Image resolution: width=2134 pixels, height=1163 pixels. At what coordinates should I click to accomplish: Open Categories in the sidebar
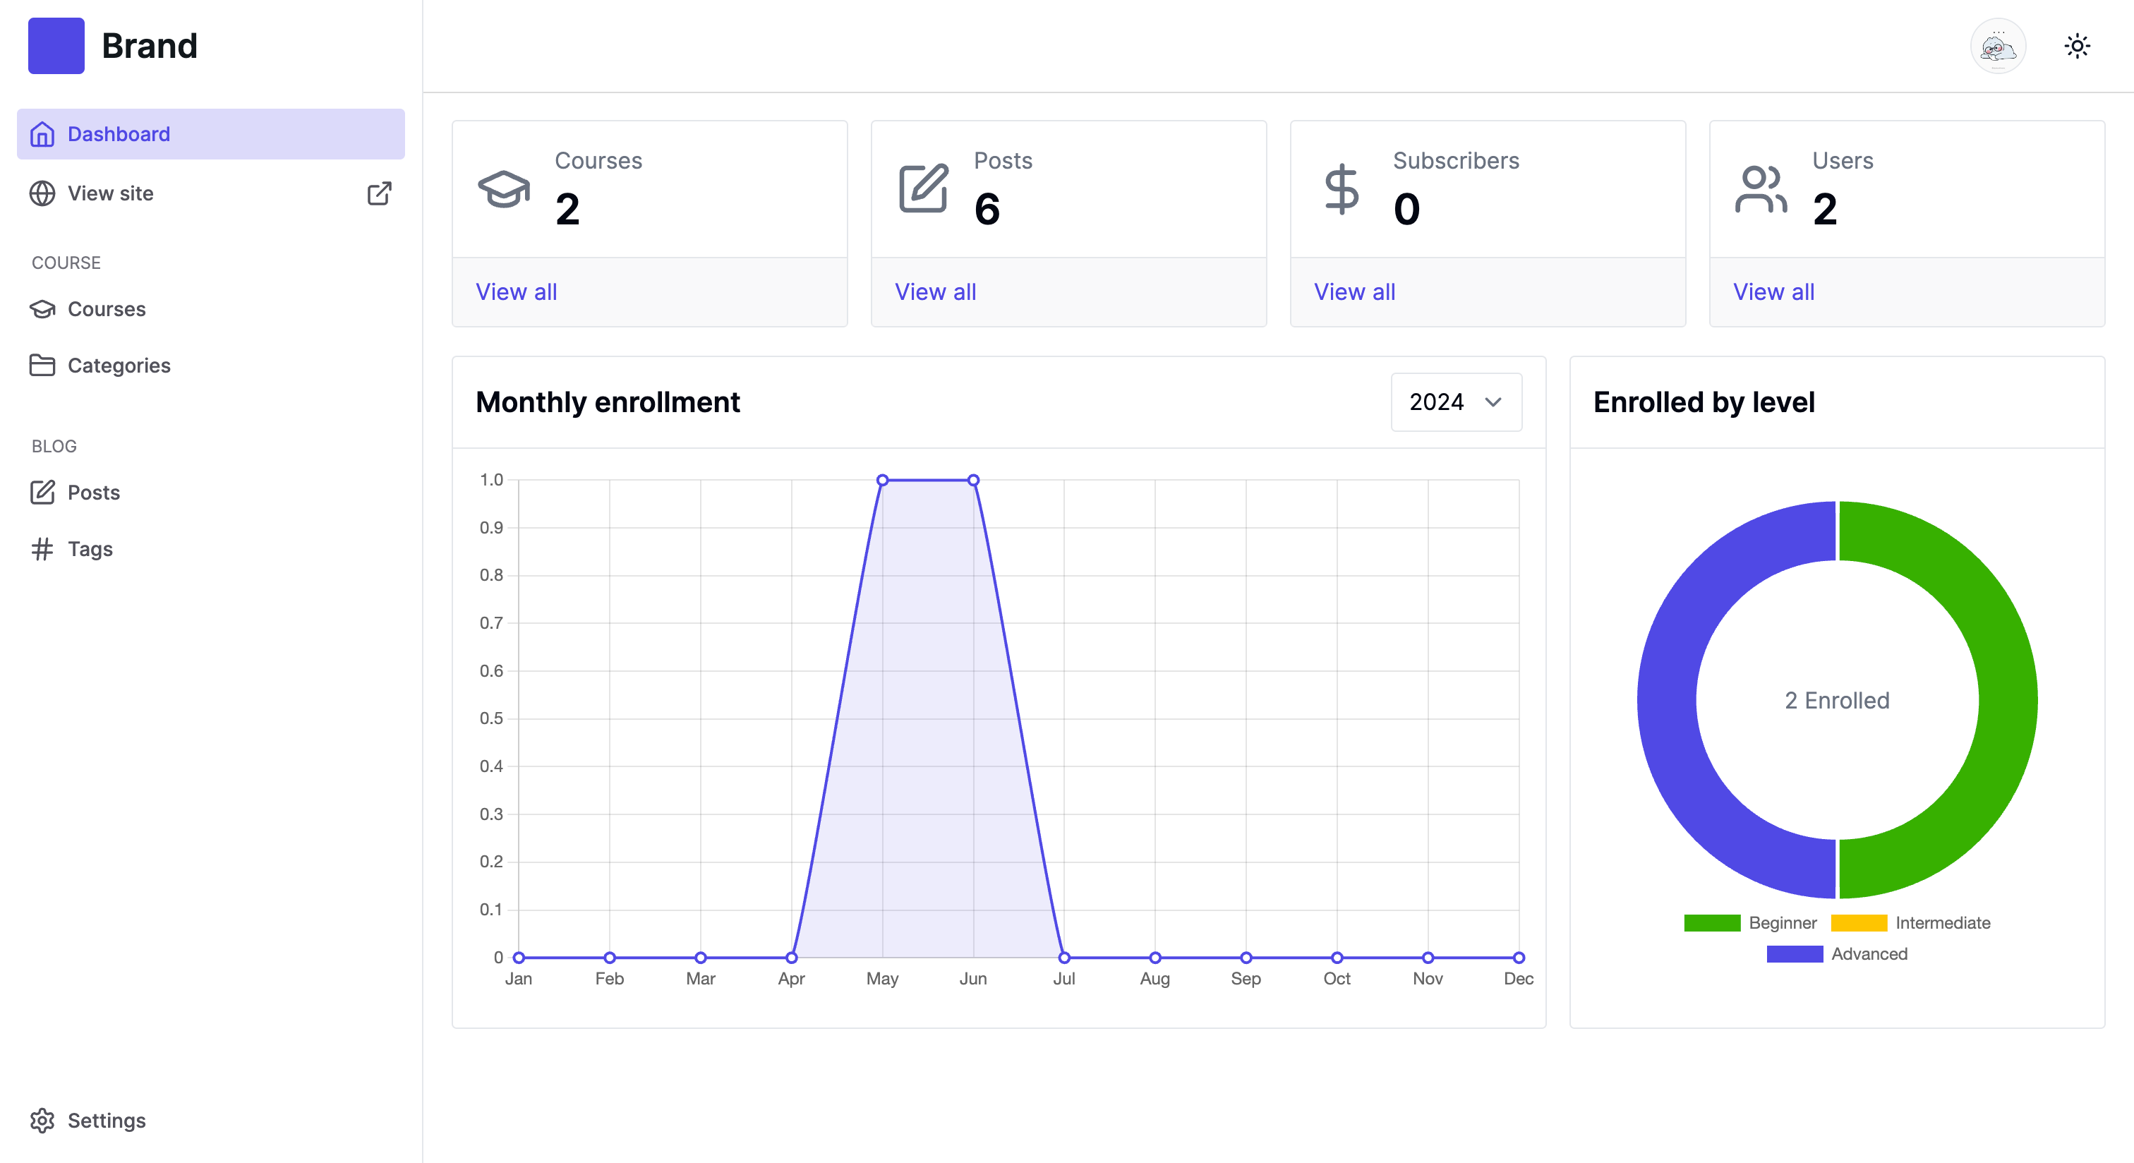click(119, 366)
